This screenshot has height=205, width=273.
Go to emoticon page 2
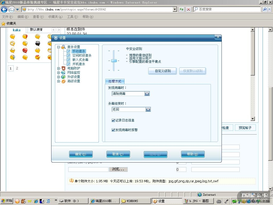click(17, 68)
